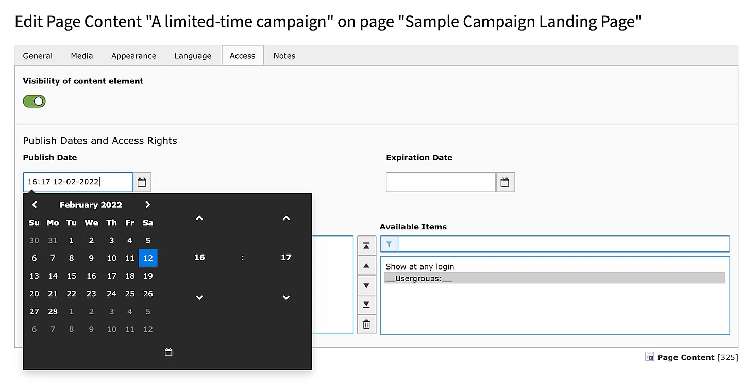
Task: Click the filter icon in Available Items
Action: (x=389, y=244)
